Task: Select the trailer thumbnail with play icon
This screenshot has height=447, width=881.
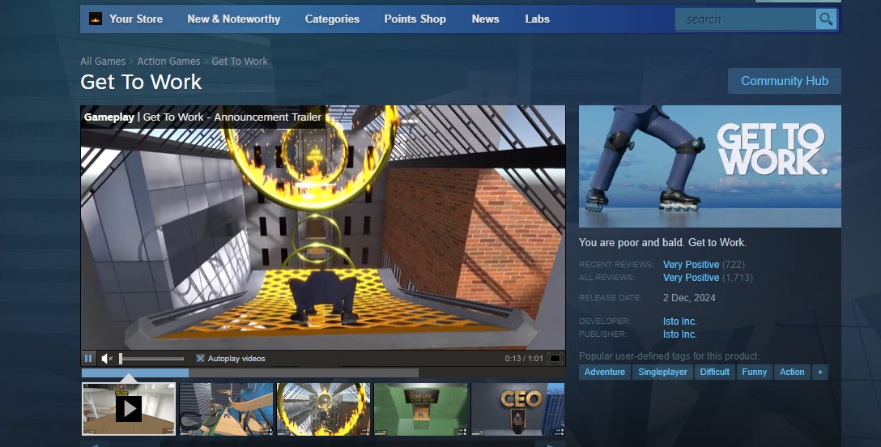Action: pos(129,409)
